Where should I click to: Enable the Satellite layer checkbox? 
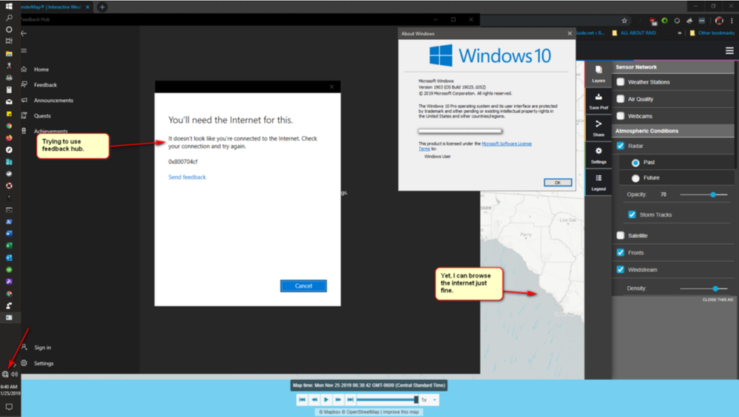[621, 235]
